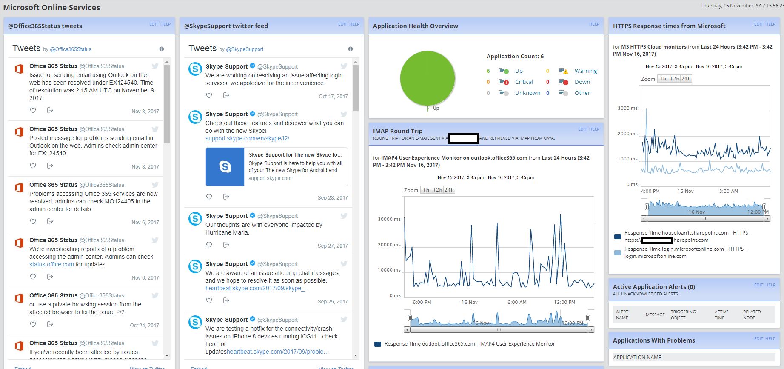Click the Twitter bird on first SkypeSupport tweet
The image size is (784, 369).
pyautogui.click(x=344, y=66)
